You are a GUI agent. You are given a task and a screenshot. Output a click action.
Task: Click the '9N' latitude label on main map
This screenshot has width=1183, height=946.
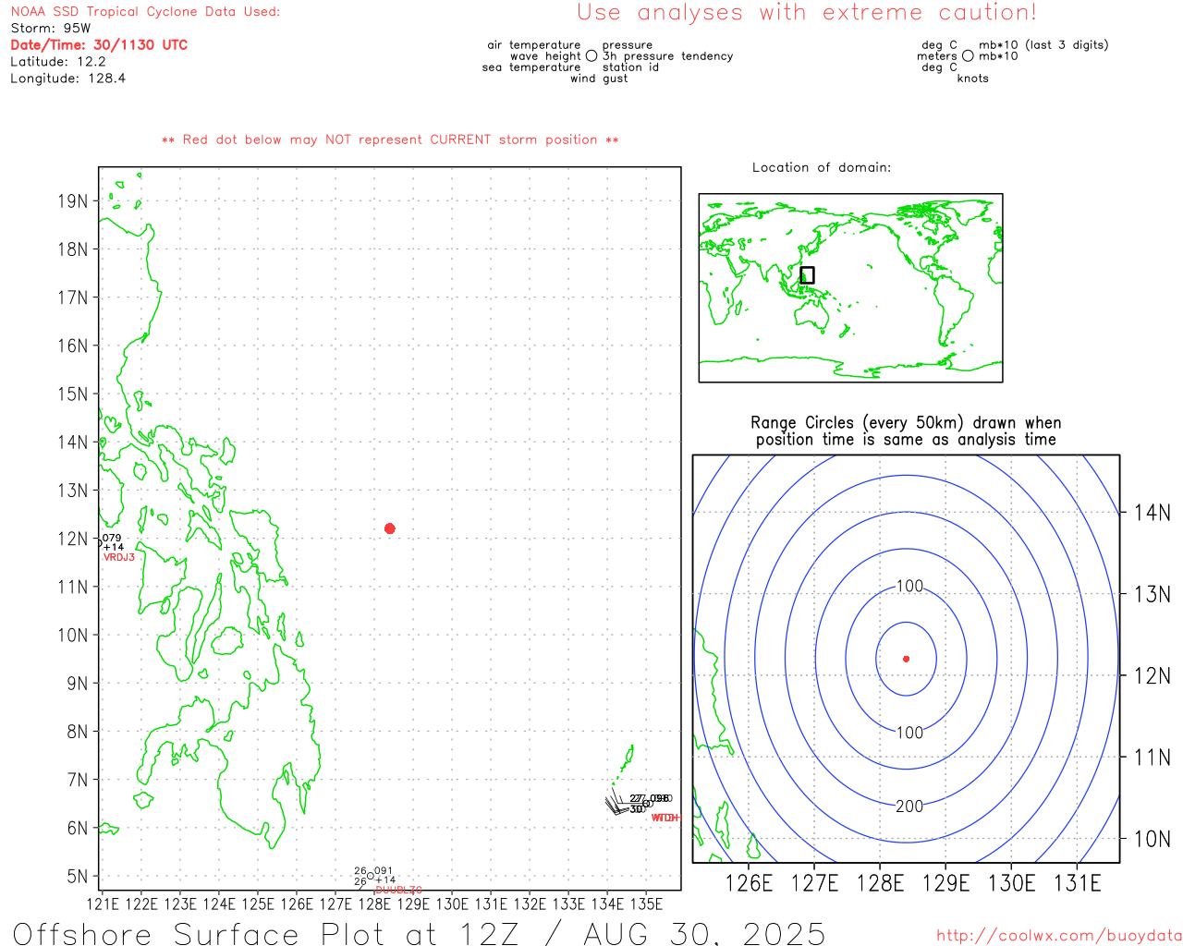[x=78, y=684]
